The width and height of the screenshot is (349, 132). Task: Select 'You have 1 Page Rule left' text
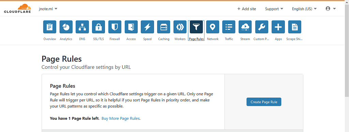coord(75,118)
